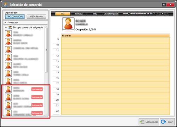This screenshot has width=177, height=127.
Task: Select the third commercial avatar with a single-line name
Action: point(8,49)
